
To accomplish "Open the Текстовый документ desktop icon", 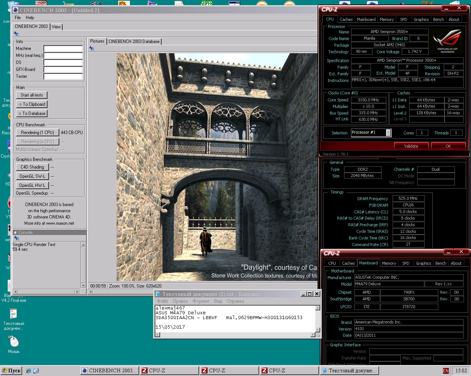I will tap(14, 319).
